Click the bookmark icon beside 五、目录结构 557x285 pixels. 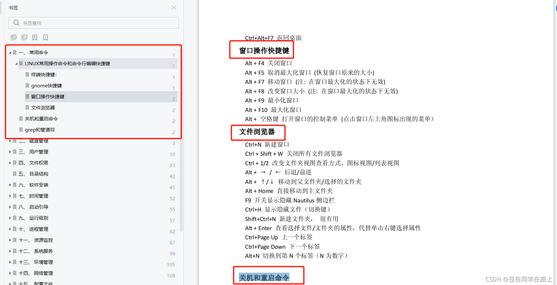click(14, 174)
